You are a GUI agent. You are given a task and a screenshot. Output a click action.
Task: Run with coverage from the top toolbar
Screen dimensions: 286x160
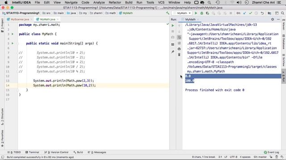pos(207,13)
